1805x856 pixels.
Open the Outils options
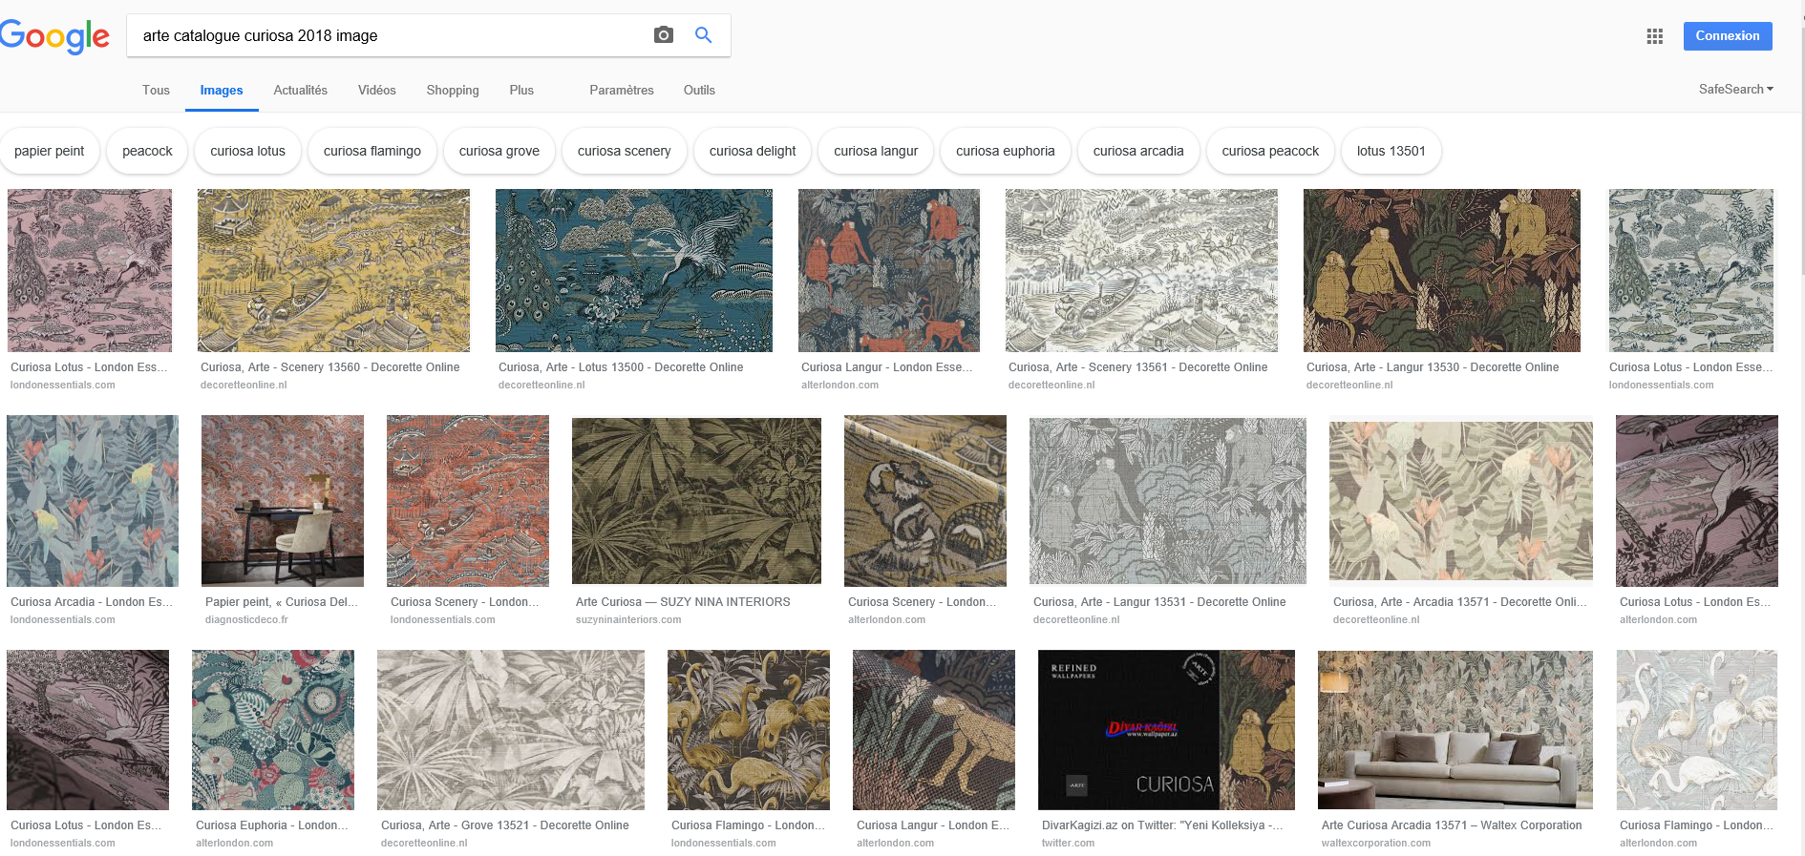click(699, 91)
